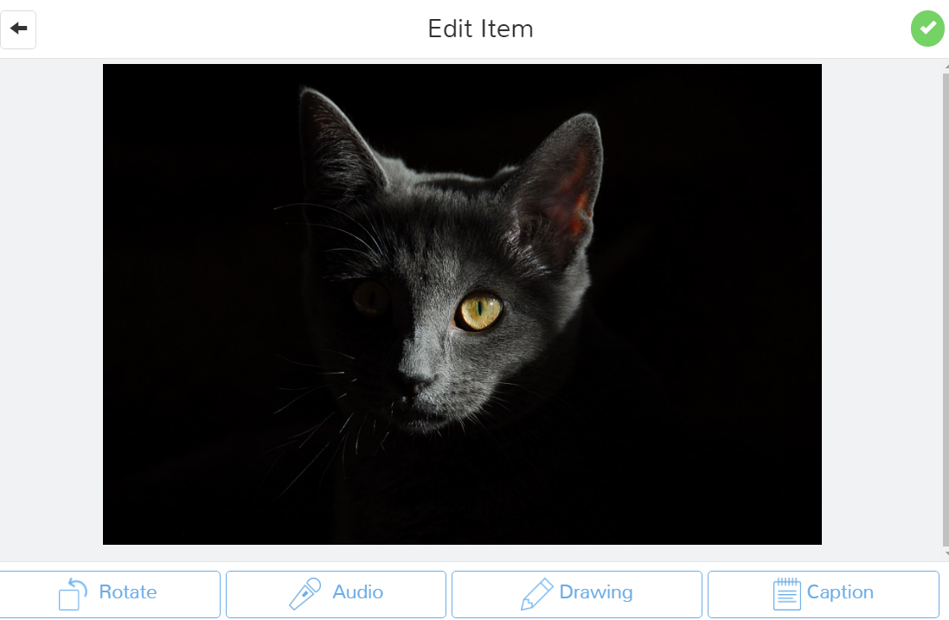Select the cat photo preview
949x620 pixels.
click(463, 304)
